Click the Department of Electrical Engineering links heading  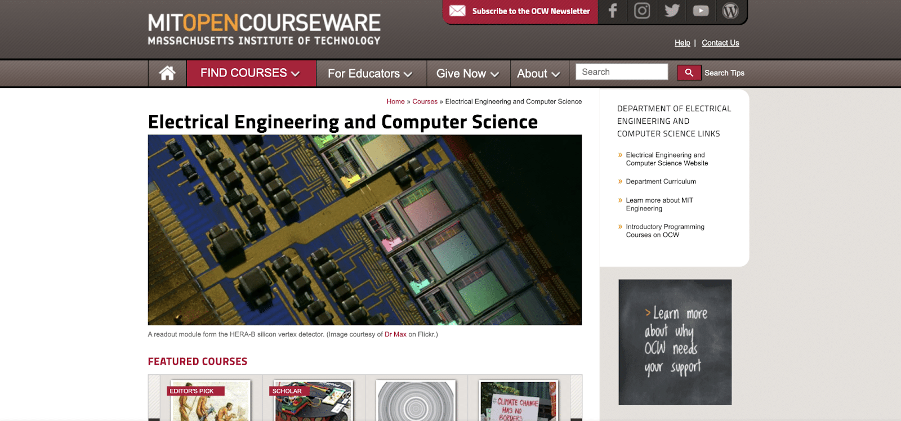pyautogui.click(x=674, y=121)
